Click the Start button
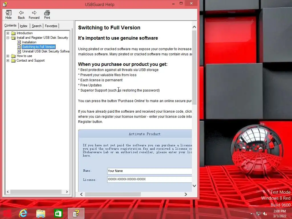Screen dimensions: 292x219 coord(7,213)
